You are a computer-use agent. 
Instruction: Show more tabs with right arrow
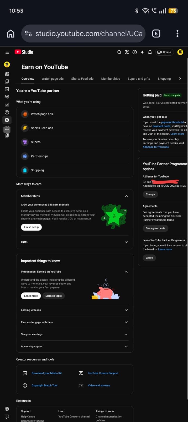coord(180,79)
